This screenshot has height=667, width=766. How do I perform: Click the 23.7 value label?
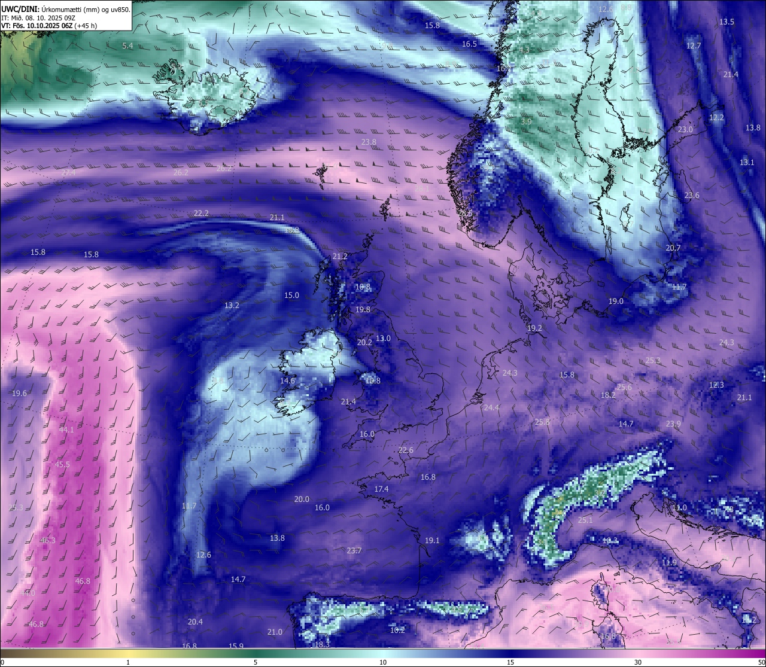tap(354, 550)
